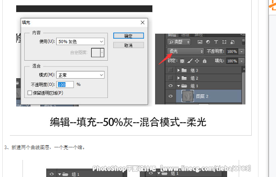Open the layer 填充 arrow dropdown

pyautogui.click(x=241, y=61)
